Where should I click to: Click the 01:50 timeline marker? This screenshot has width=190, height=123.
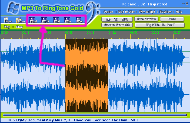tap(134, 33)
